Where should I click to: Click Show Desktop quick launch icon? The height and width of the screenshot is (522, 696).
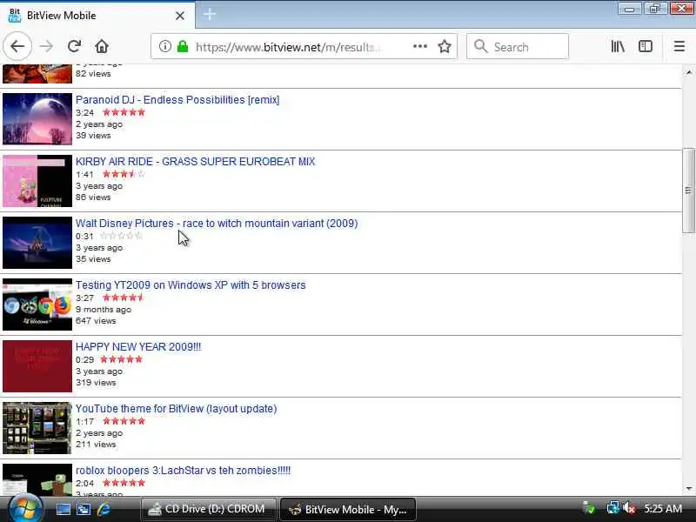pyautogui.click(x=63, y=509)
